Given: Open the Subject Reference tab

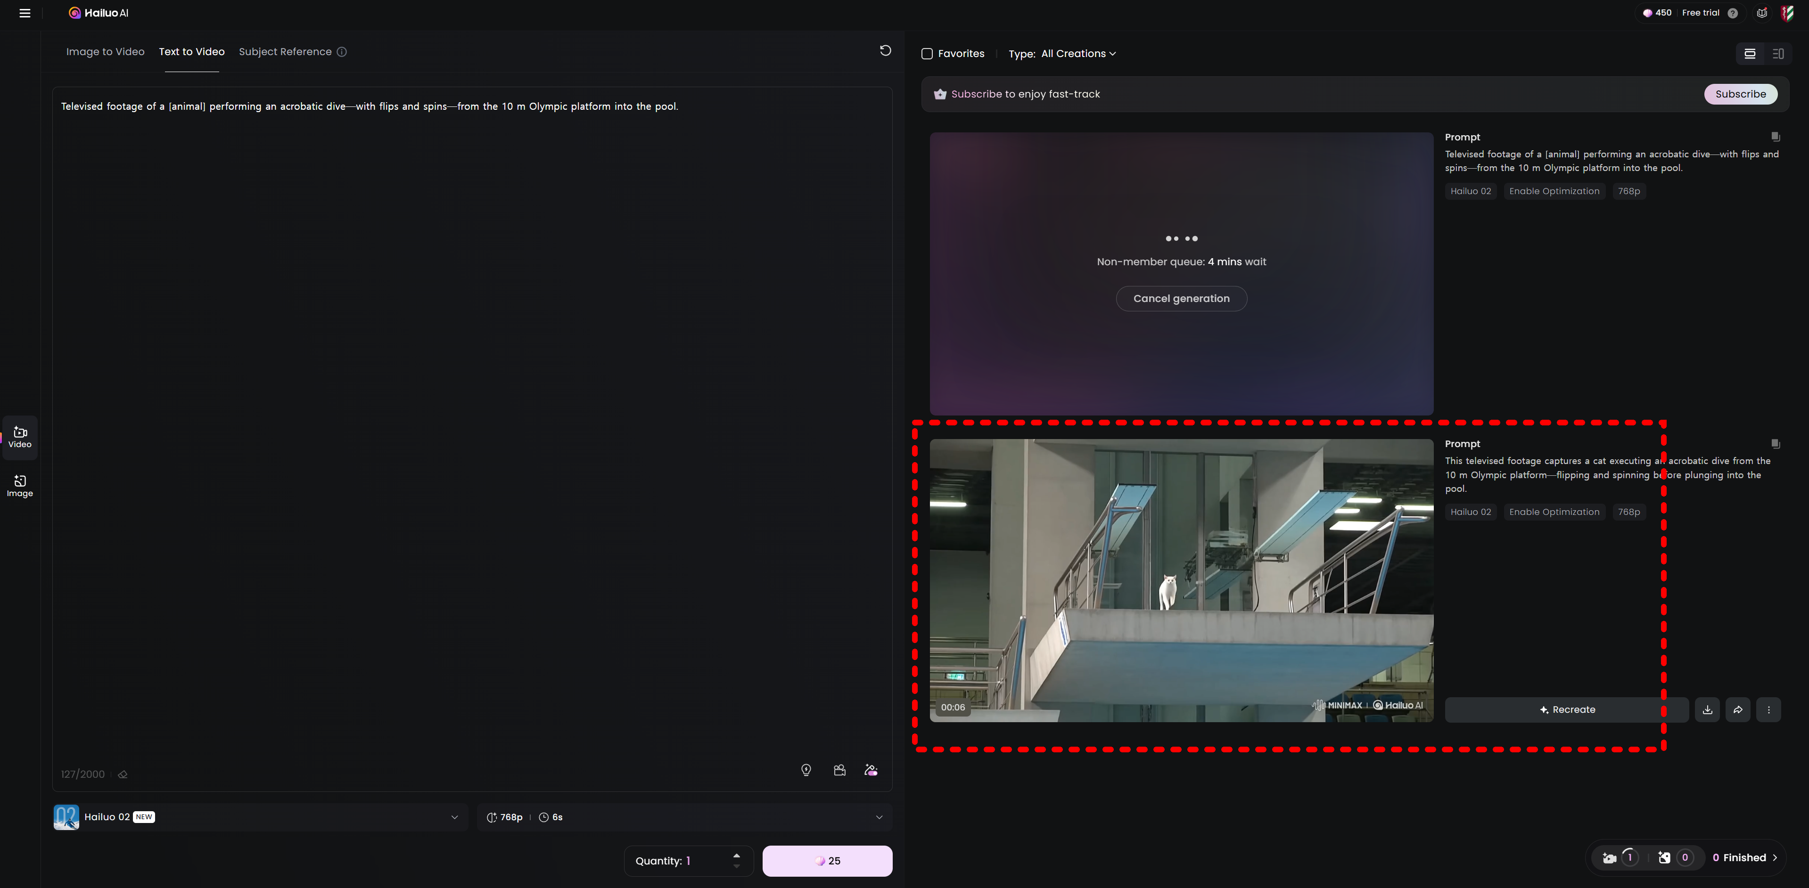Looking at the screenshot, I should (285, 52).
